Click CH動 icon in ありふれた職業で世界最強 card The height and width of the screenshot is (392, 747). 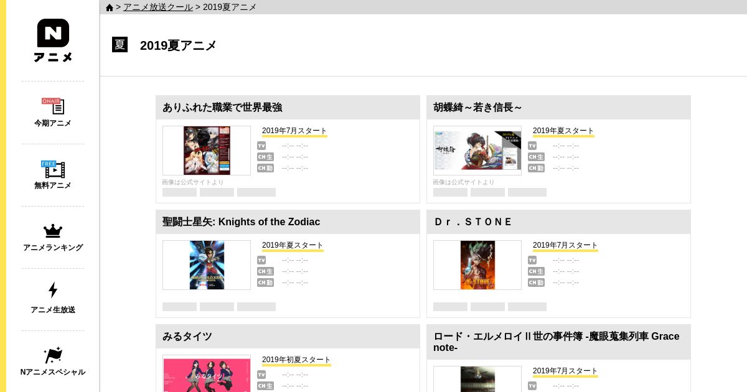coord(265,168)
